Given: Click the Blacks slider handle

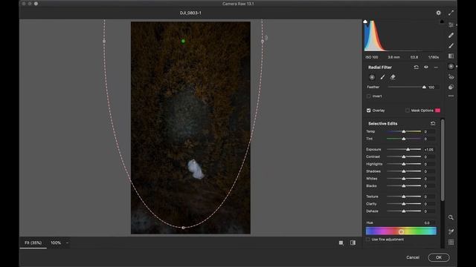Looking at the screenshot, I should tap(404, 185).
